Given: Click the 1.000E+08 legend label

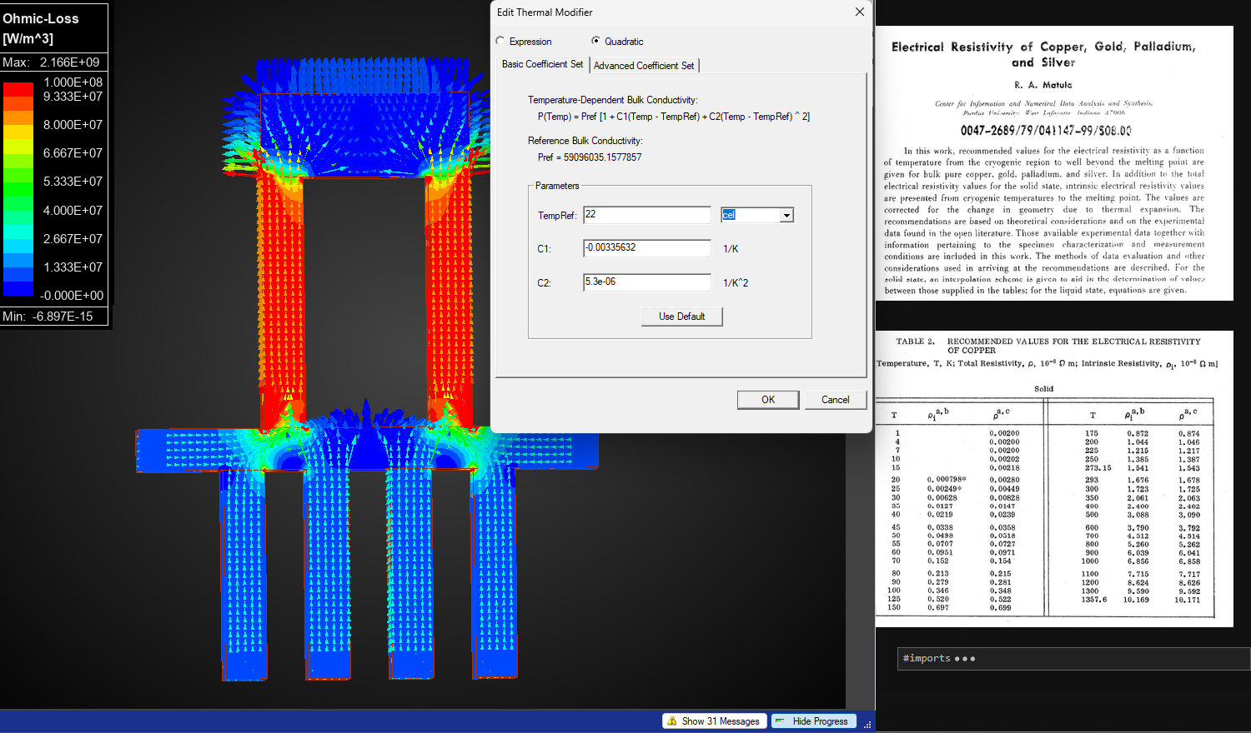Looking at the screenshot, I should [x=73, y=82].
